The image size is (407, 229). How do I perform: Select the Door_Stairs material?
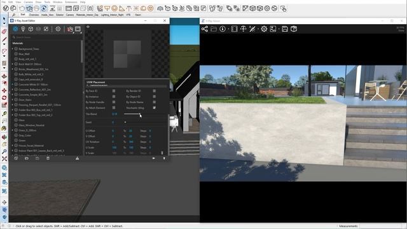click(x=25, y=100)
